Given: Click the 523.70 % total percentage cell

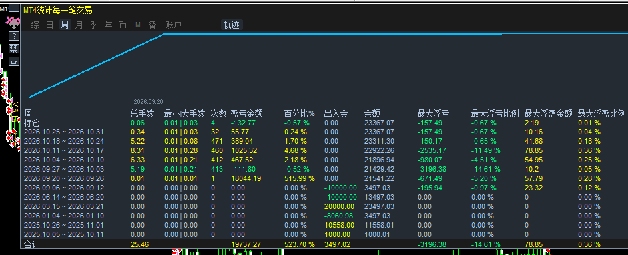Looking at the screenshot, I should (x=300, y=244).
